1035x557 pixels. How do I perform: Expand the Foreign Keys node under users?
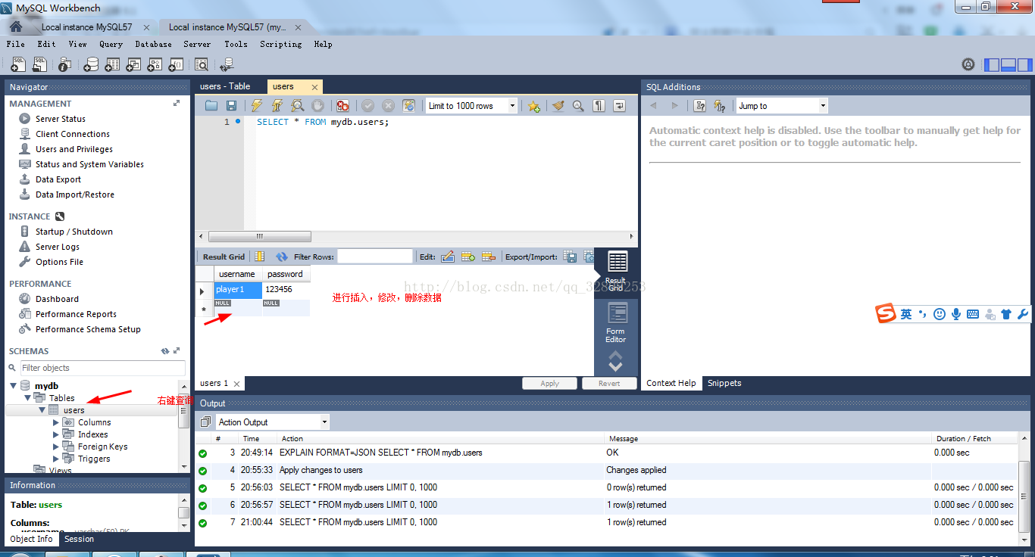[x=54, y=447]
